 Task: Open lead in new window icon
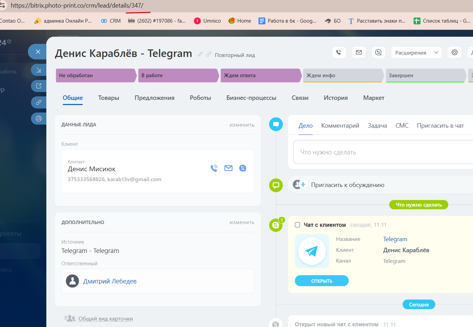pyautogui.click(x=39, y=86)
